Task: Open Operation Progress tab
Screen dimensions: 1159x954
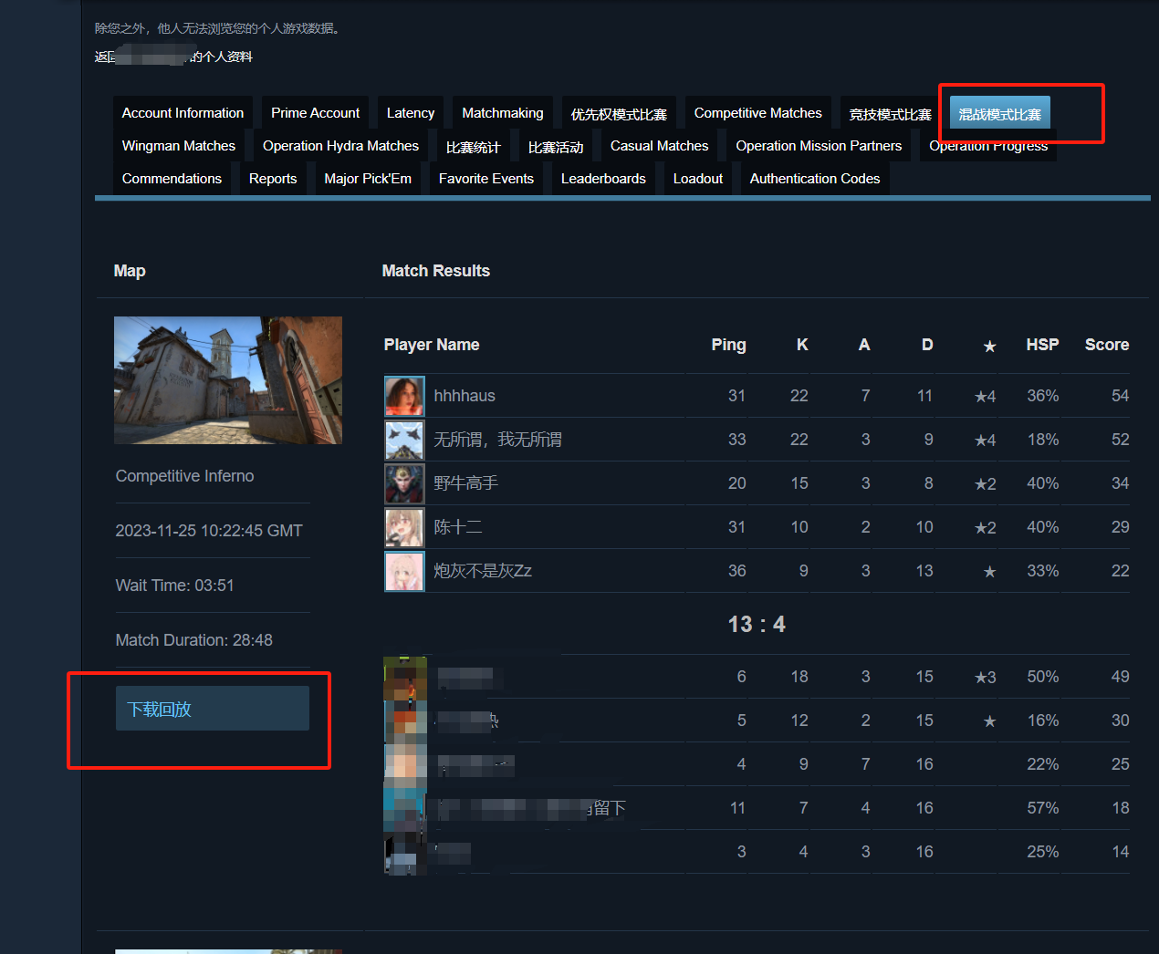Action: (988, 148)
